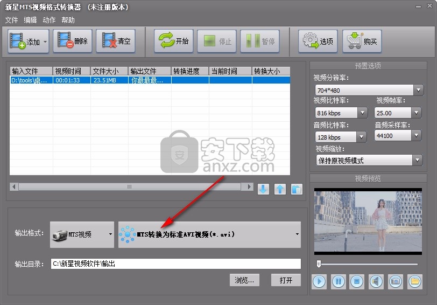
Task: Click the 你最最最... output file cell
Action: [x=150, y=80]
